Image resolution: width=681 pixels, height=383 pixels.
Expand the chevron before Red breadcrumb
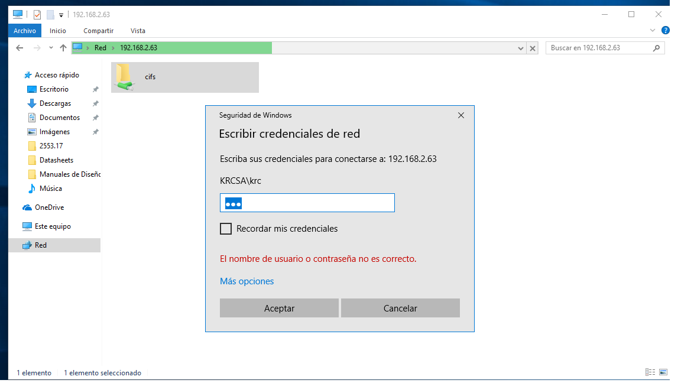click(x=87, y=48)
